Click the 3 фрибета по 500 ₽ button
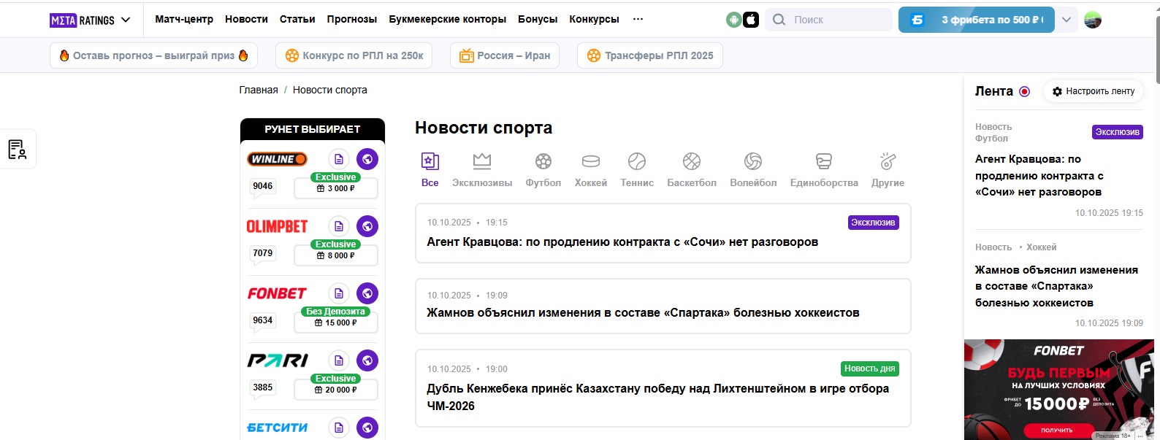The height and width of the screenshot is (440, 1160). click(976, 20)
